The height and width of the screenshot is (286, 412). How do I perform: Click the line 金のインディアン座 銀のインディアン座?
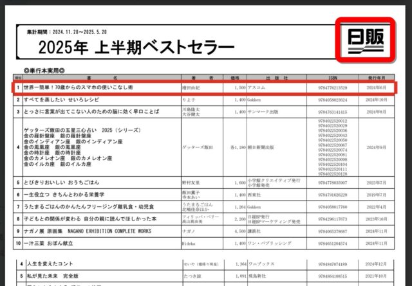73,141
